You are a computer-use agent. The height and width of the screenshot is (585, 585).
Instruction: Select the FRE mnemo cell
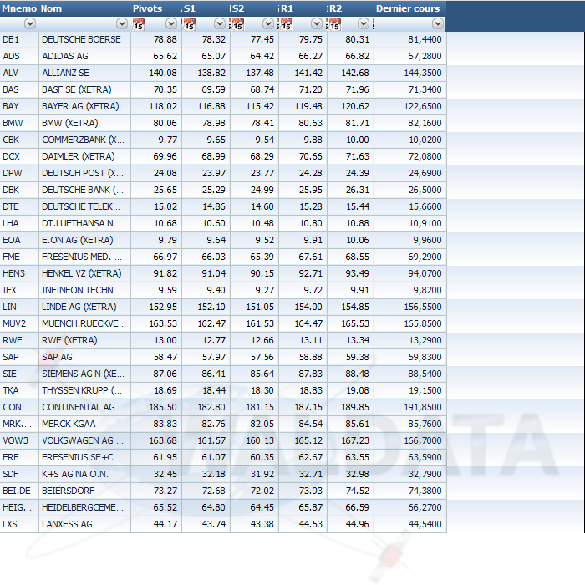pos(19,457)
